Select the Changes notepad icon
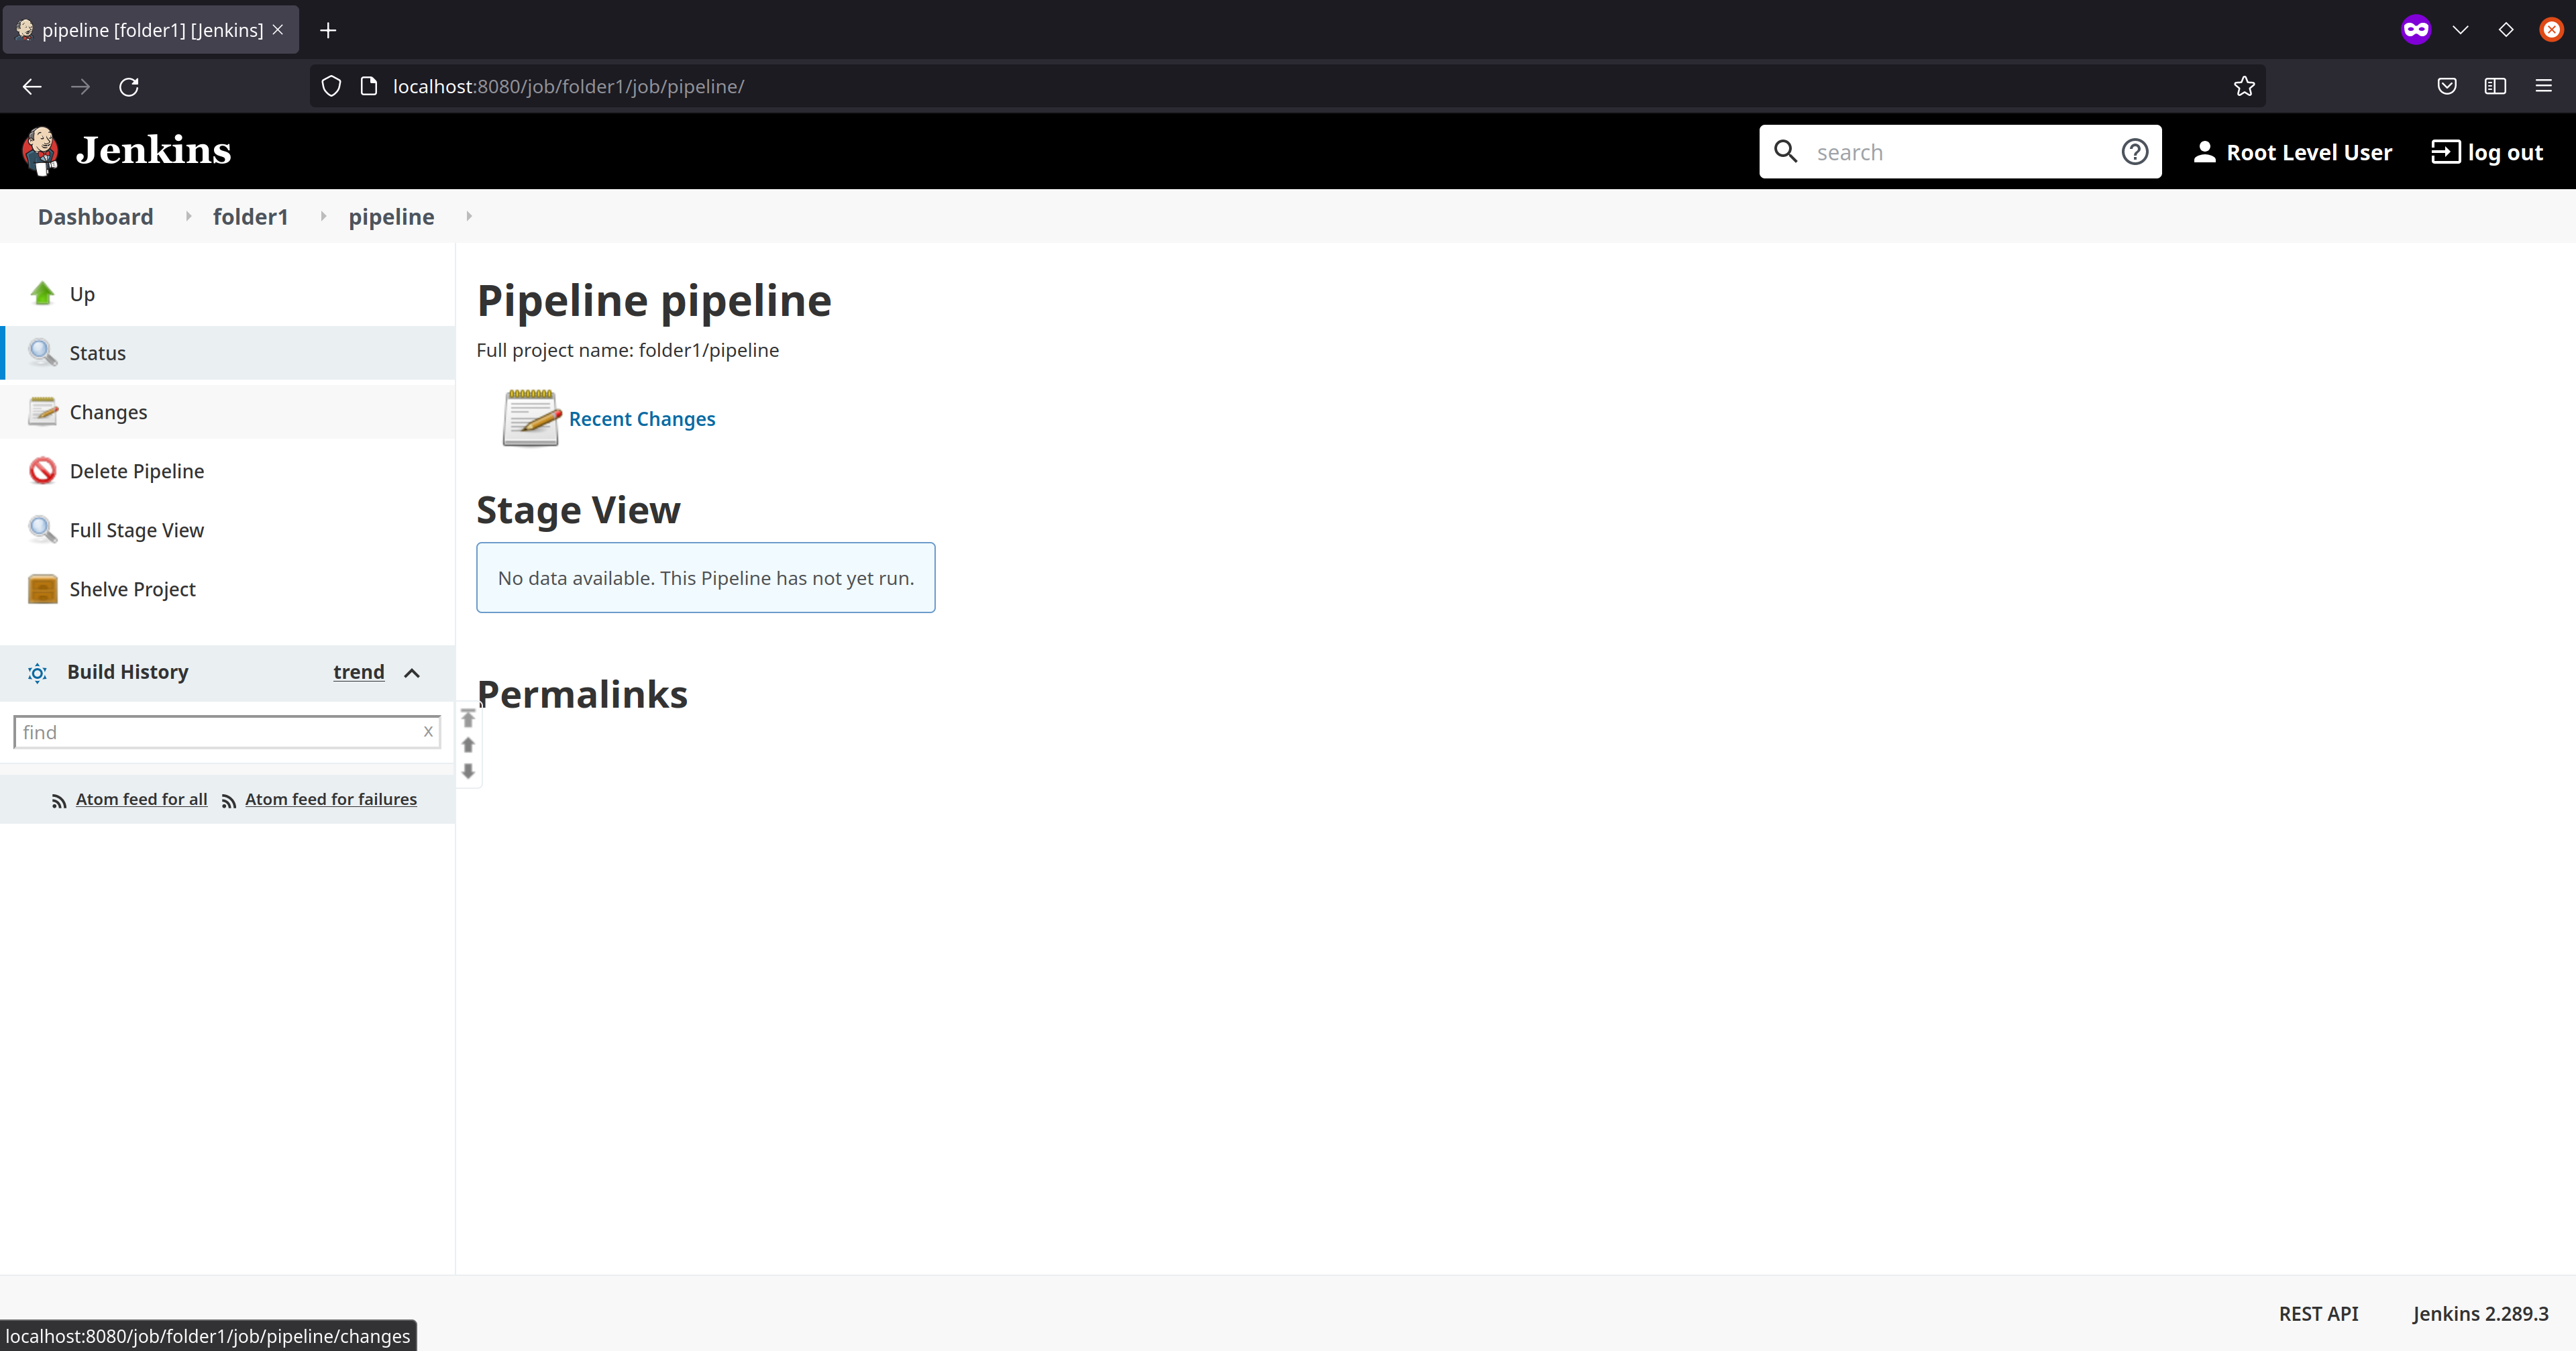The width and height of the screenshot is (2576, 1351). point(43,411)
